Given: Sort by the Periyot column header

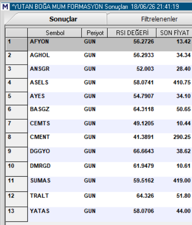Looking at the screenshot, I should (x=95, y=33).
